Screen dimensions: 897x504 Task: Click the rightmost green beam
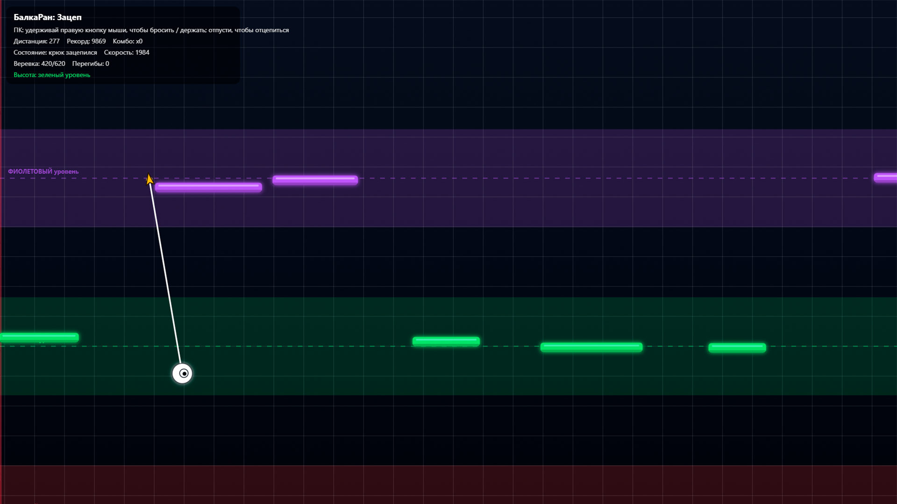737,347
